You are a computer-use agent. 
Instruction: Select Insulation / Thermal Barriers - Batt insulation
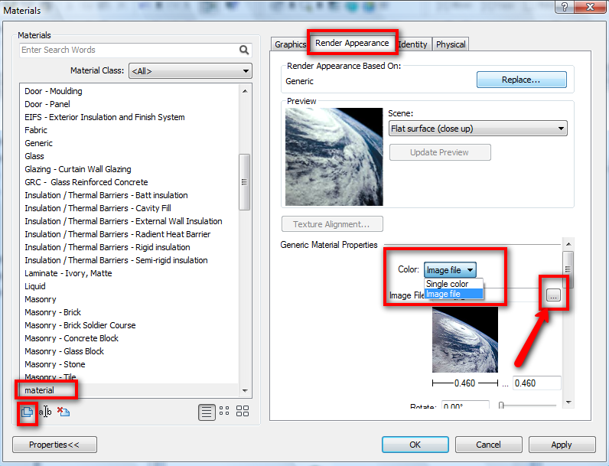(106, 195)
